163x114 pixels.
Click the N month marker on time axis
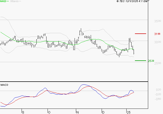click(77, 112)
